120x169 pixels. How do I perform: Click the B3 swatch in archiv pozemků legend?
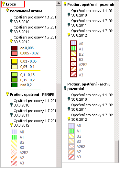[71, 141]
